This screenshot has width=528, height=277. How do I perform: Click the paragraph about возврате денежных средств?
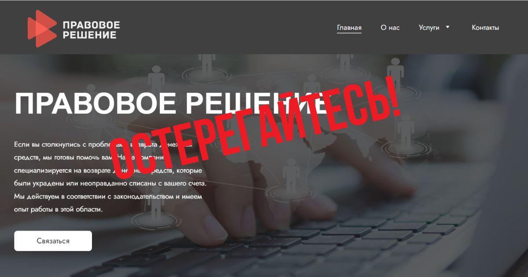click(110, 176)
